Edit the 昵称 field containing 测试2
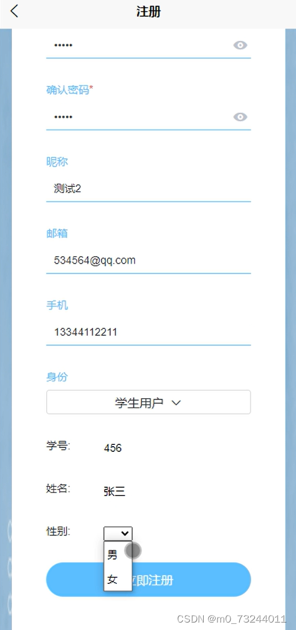 [148, 188]
